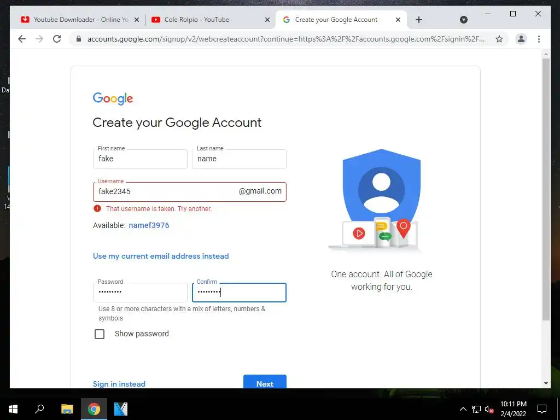Go back to the previous page
Image resolution: width=560 pixels, height=420 pixels.
[x=22, y=39]
